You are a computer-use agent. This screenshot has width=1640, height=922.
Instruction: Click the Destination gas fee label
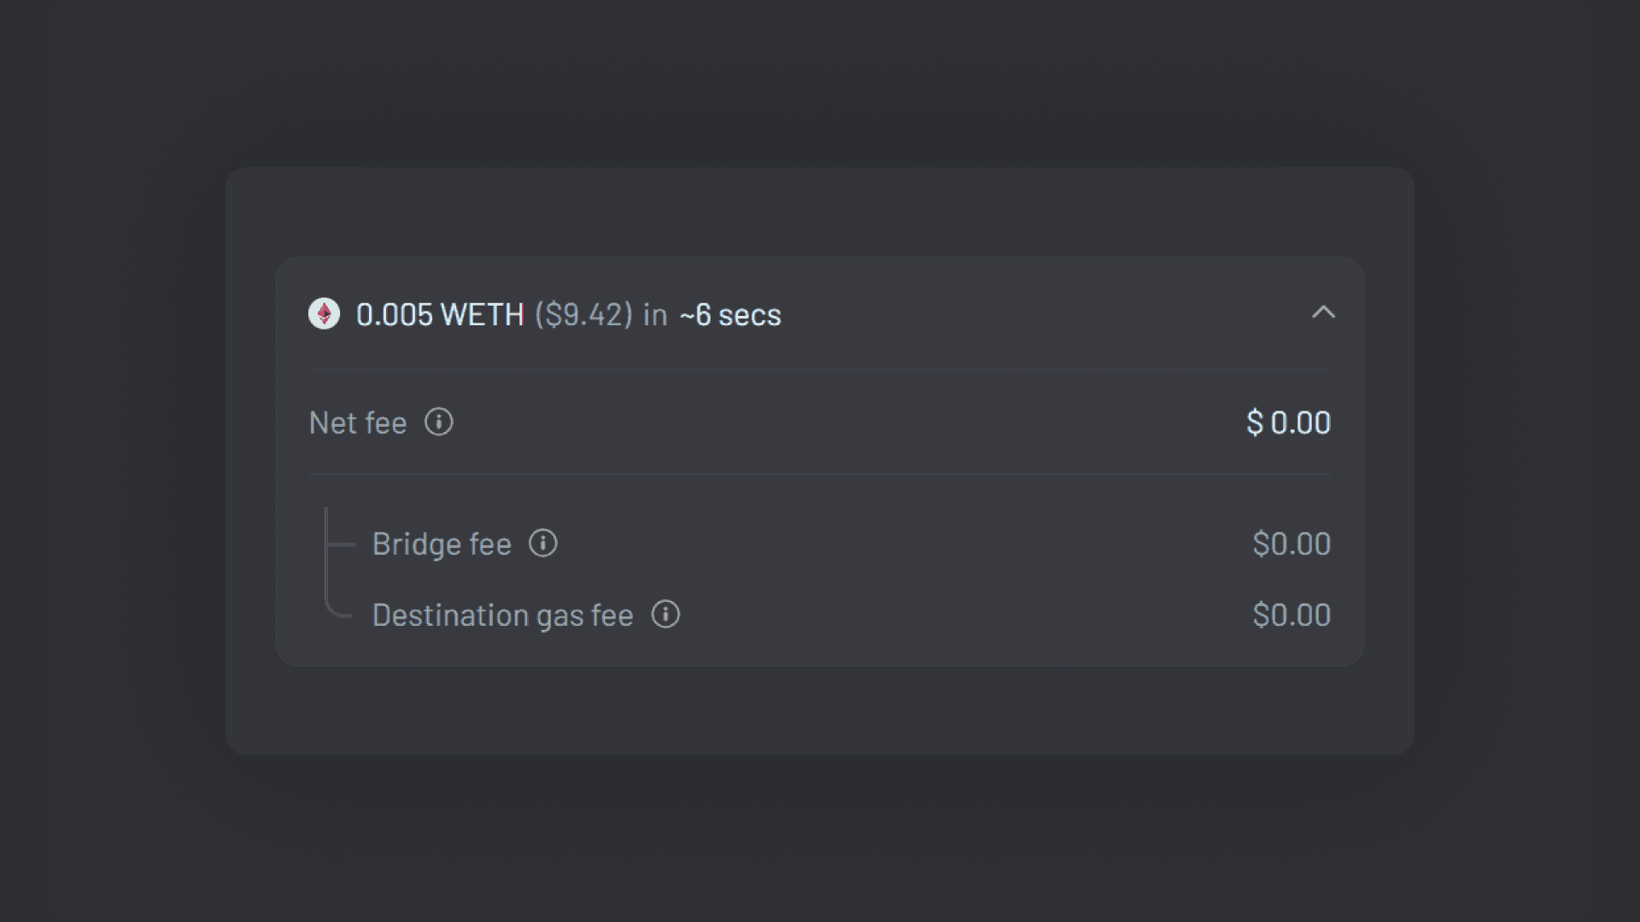click(502, 615)
